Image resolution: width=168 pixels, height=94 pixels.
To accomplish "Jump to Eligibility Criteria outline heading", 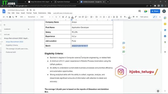I will click(x=12, y=45).
